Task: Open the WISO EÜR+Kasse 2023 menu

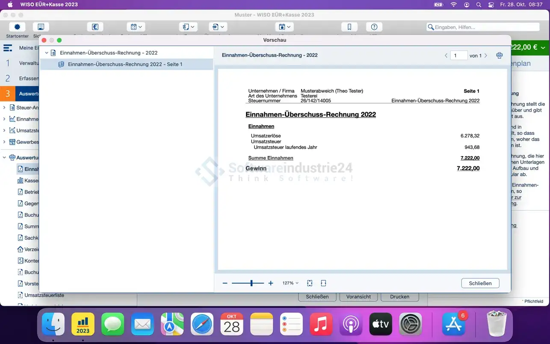Action: point(49,5)
